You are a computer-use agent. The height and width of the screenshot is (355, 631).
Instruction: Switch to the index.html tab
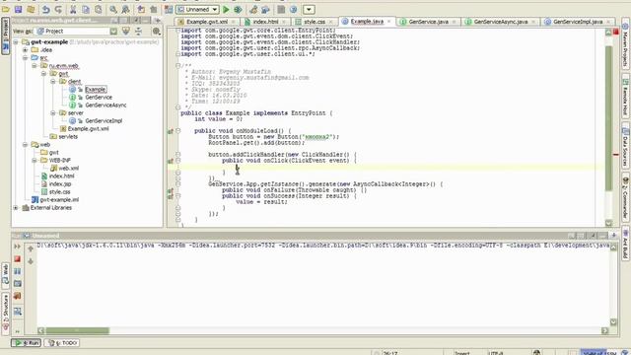pyautogui.click(x=265, y=22)
